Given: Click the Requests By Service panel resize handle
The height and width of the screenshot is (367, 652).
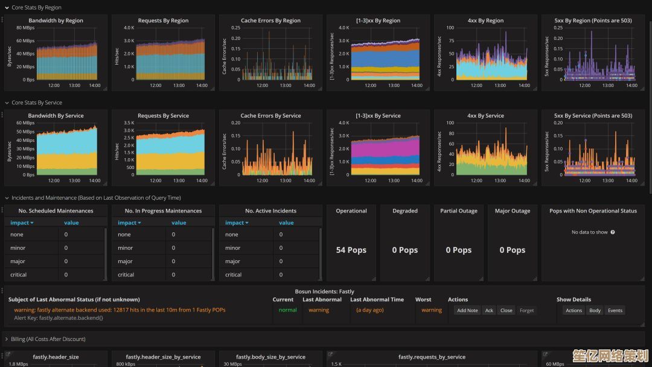Looking at the screenshot, I should coord(212,183).
